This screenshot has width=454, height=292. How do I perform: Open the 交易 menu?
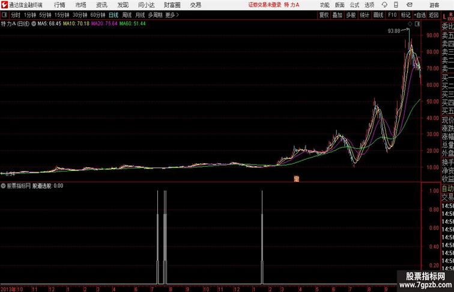(x=195, y=5)
